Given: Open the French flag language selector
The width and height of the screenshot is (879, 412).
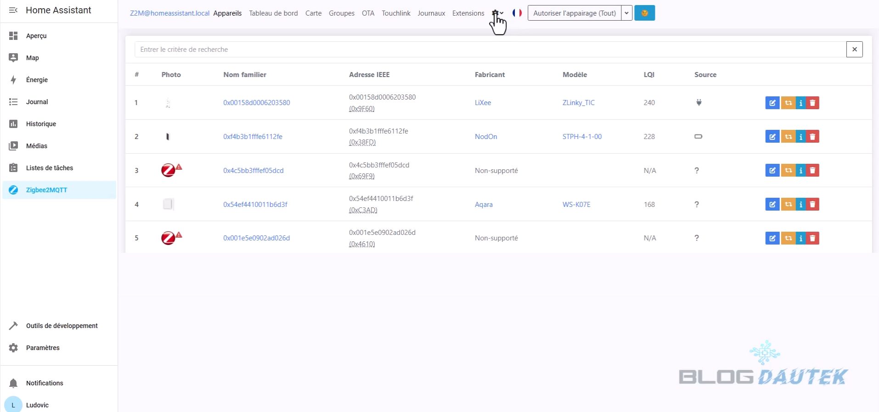Looking at the screenshot, I should [517, 13].
